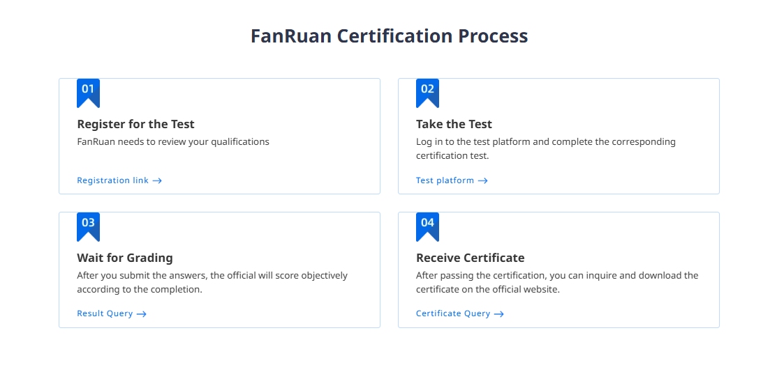
Task: Click the Receive Certificate heading
Action: pyautogui.click(x=470, y=258)
